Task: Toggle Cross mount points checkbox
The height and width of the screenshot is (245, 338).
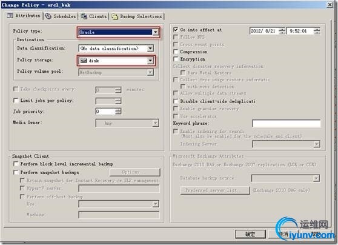Action: (176, 44)
